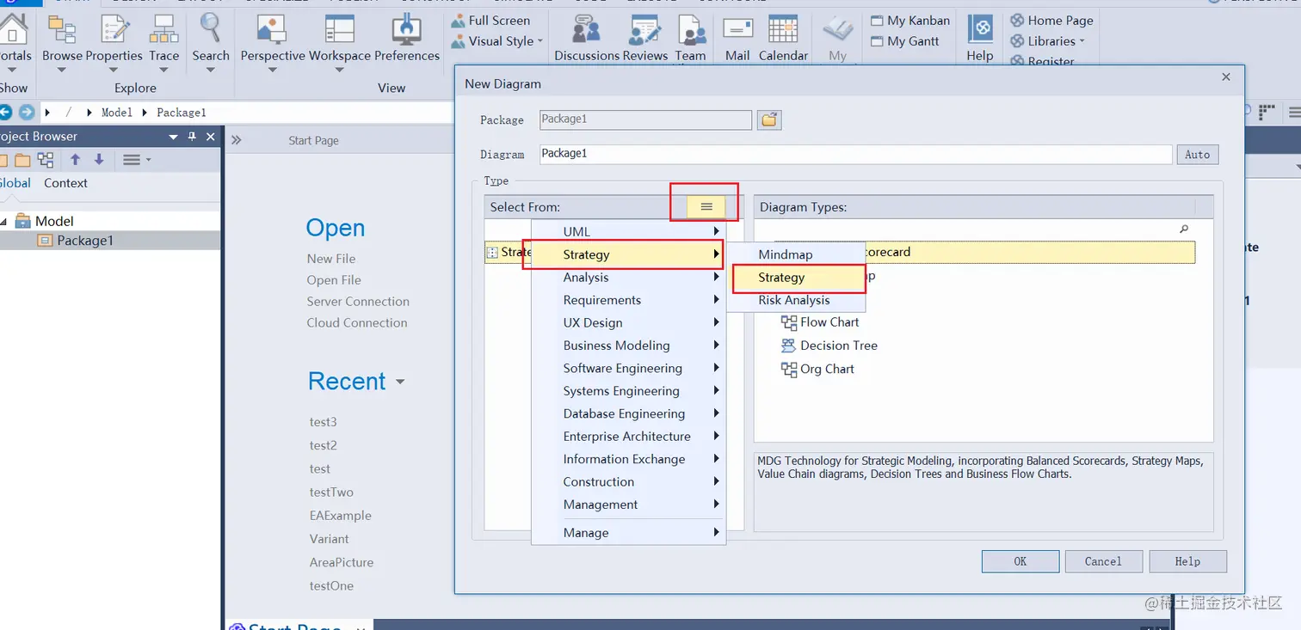Click the folder icon beside the Package field
Image resolution: width=1301 pixels, height=630 pixels.
tap(769, 120)
